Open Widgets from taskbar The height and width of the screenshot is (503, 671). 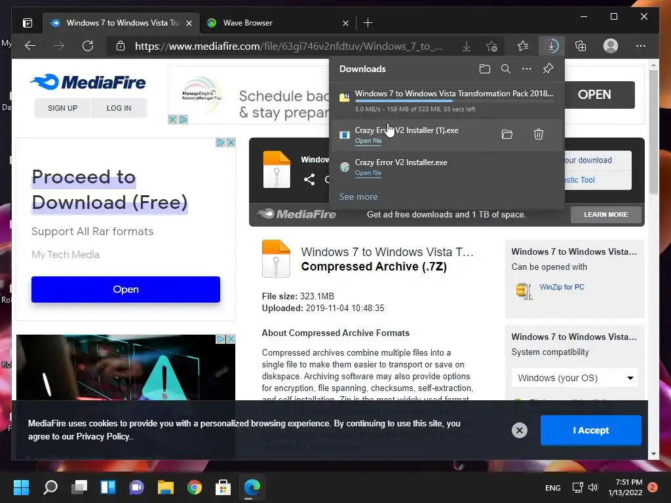(108, 487)
